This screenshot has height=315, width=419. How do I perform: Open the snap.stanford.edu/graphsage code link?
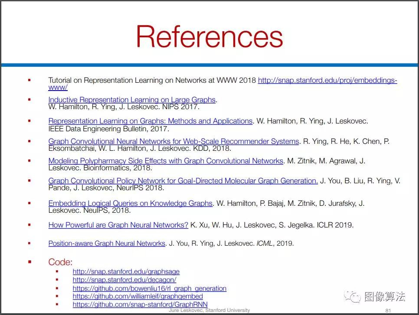pyautogui.click(x=126, y=272)
